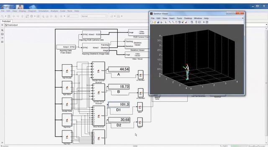
Task: Open the Brush tool color dropdown arrow
Action: tap(188, 22)
